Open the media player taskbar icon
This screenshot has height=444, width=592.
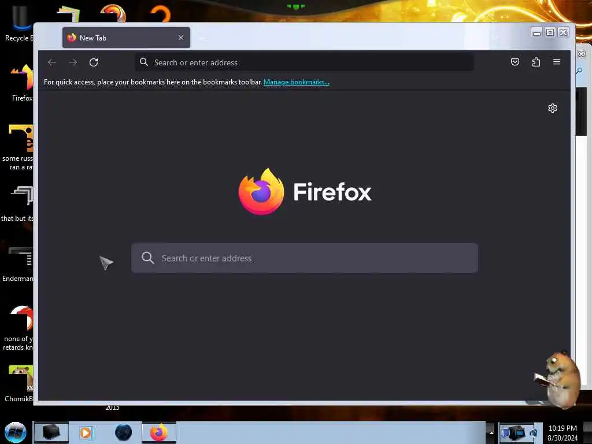pos(86,432)
